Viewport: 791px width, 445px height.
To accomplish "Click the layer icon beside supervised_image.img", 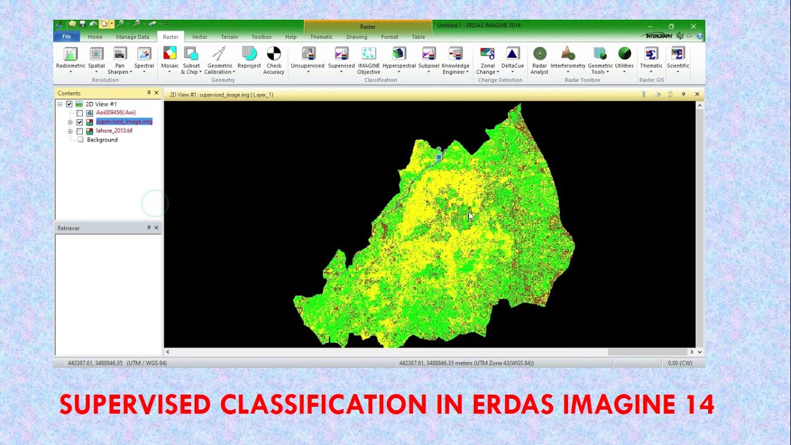I will coord(90,122).
